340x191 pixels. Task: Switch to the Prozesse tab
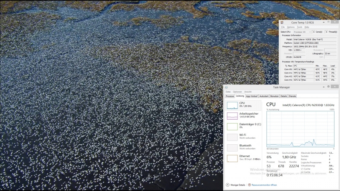coord(230,96)
